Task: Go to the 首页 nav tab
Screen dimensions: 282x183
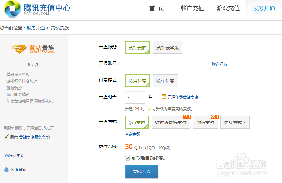Action: [157, 8]
